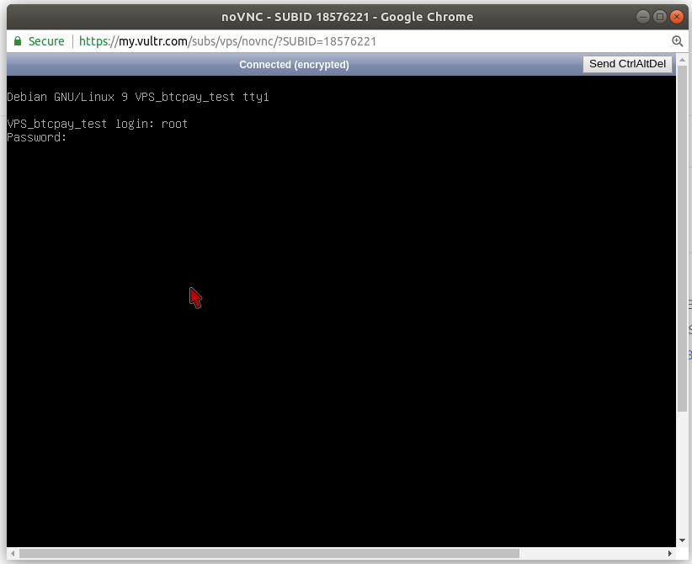Screen dimensions: 692x564
Task: Click the horizontal scrollbar right arrow
Action: 670,553
